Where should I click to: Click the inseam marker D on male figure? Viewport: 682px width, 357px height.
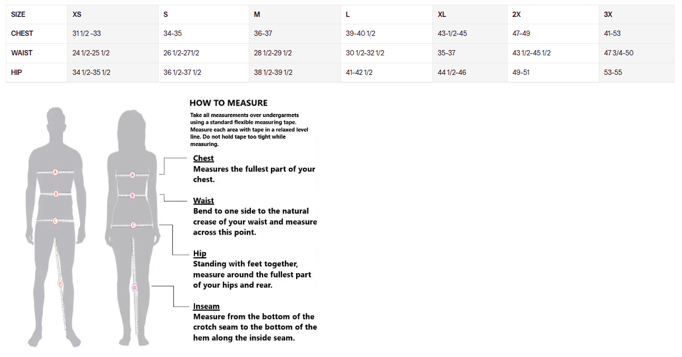(60, 283)
